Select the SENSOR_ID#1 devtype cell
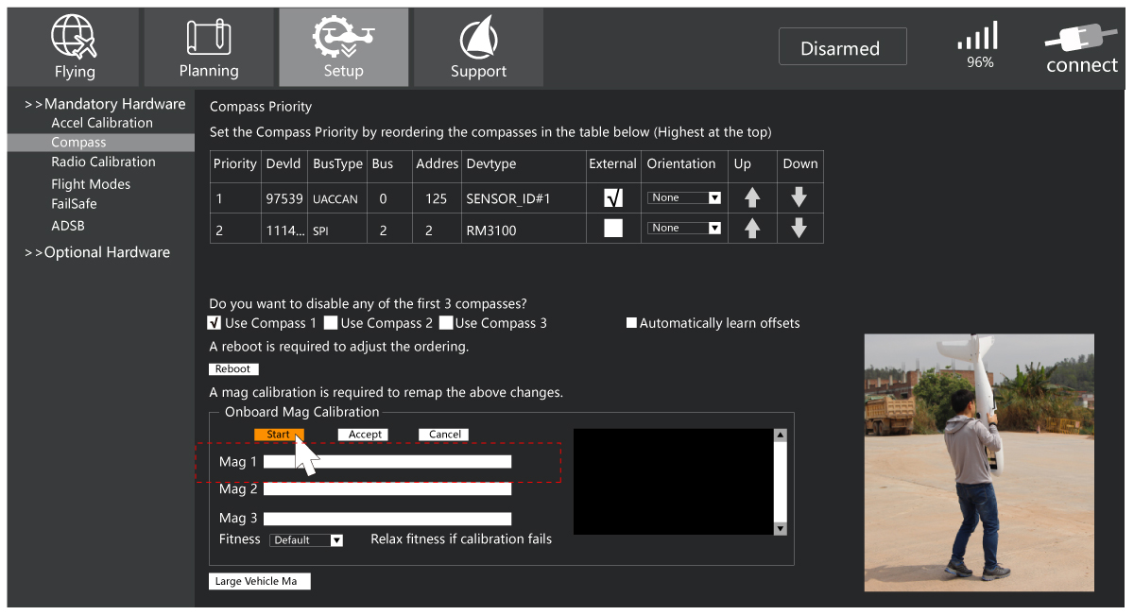This screenshot has width=1134, height=615. [524, 198]
